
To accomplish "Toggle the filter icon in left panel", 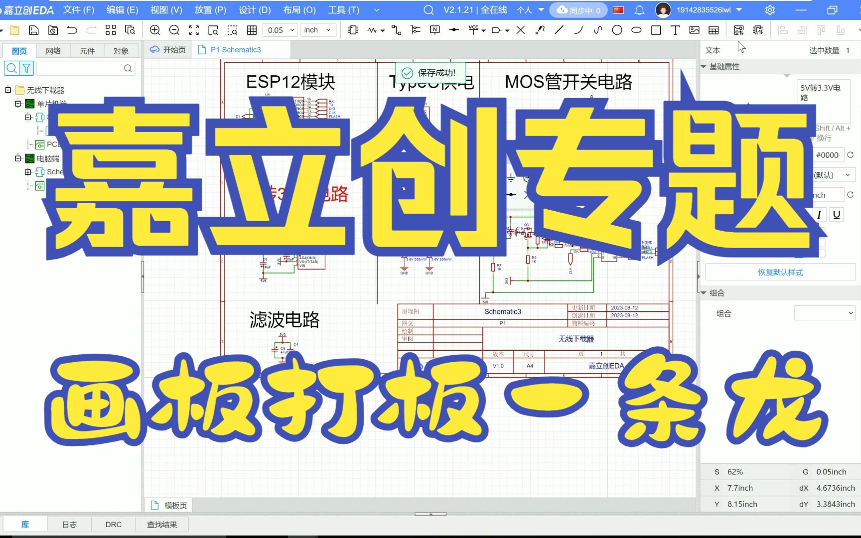I will click(26, 68).
